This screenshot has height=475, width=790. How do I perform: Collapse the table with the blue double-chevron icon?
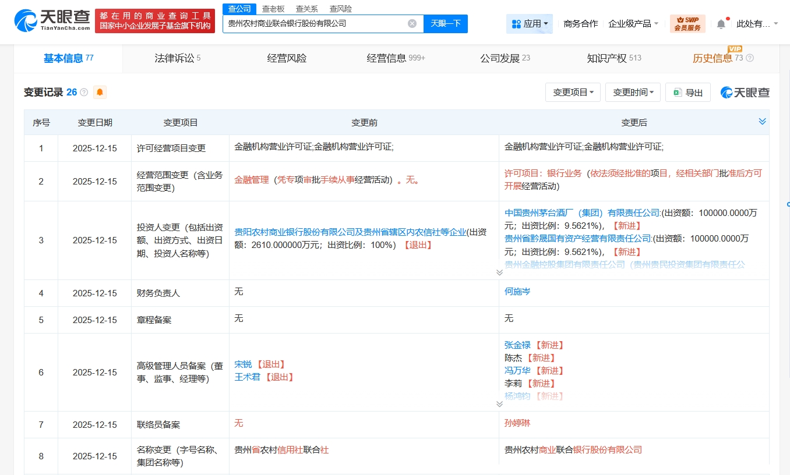762,122
